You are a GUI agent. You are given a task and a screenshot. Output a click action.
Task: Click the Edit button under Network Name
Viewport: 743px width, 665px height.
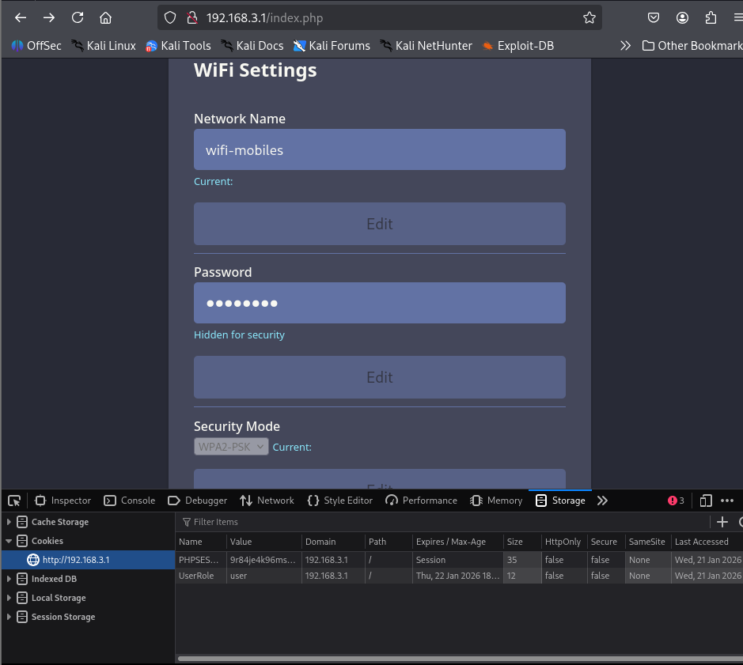pyautogui.click(x=379, y=224)
